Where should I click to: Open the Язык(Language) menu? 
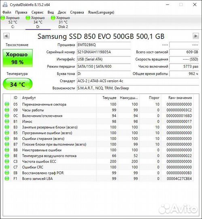click(101, 13)
